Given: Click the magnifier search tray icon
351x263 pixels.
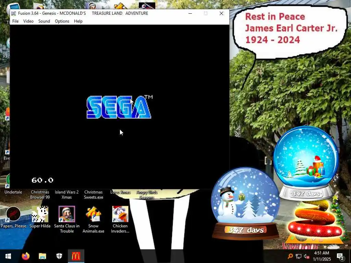Looking at the screenshot, I should click(x=290, y=256).
